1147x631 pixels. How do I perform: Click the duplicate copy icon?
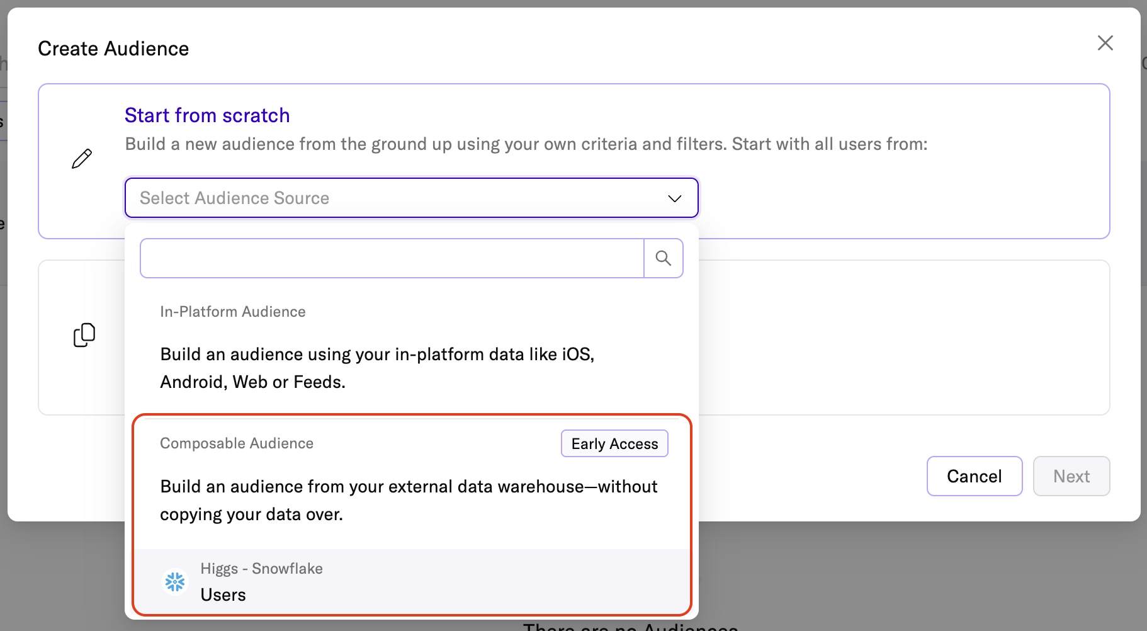[x=84, y=335]
